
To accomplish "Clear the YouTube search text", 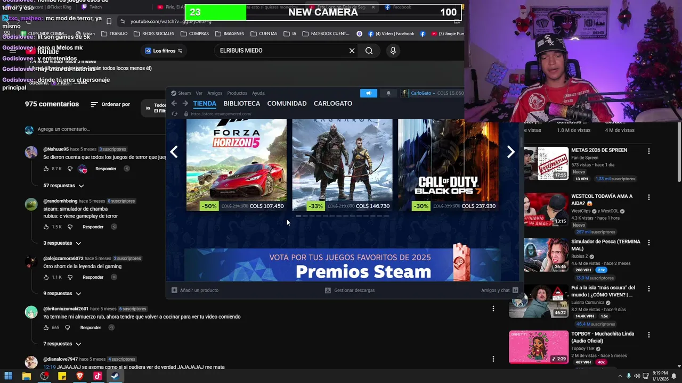I will 352,51.
